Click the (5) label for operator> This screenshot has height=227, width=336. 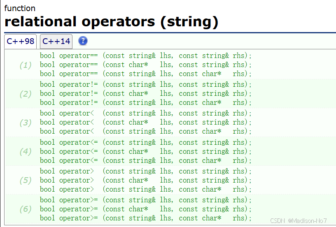(x=26, y=181)
